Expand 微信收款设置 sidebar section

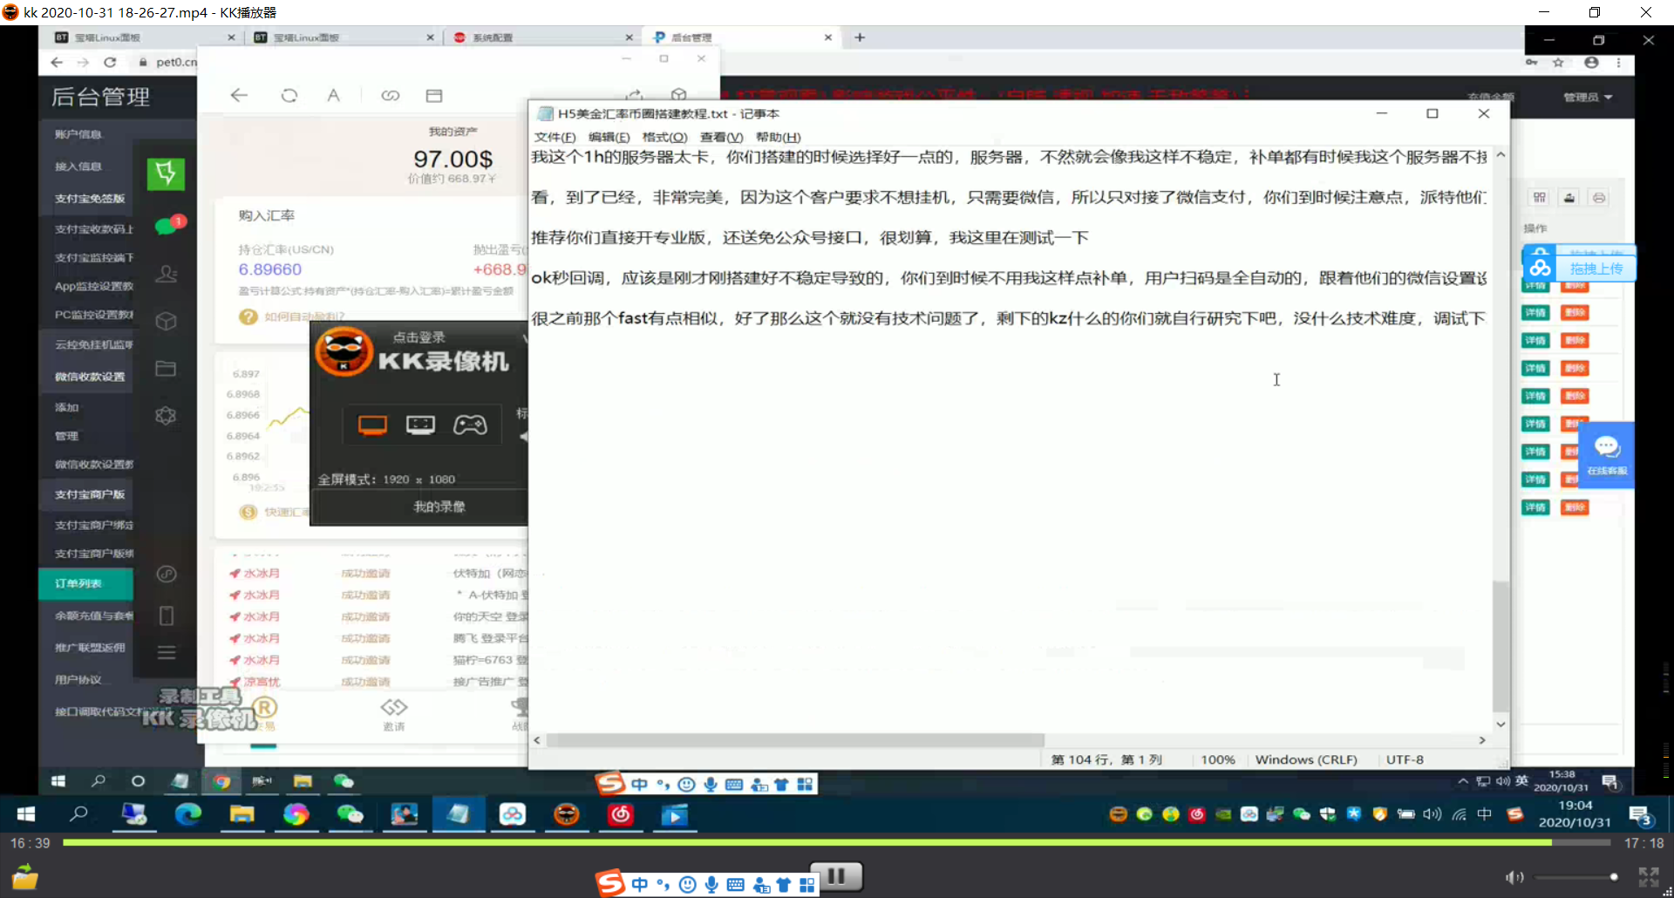[90, 377]
